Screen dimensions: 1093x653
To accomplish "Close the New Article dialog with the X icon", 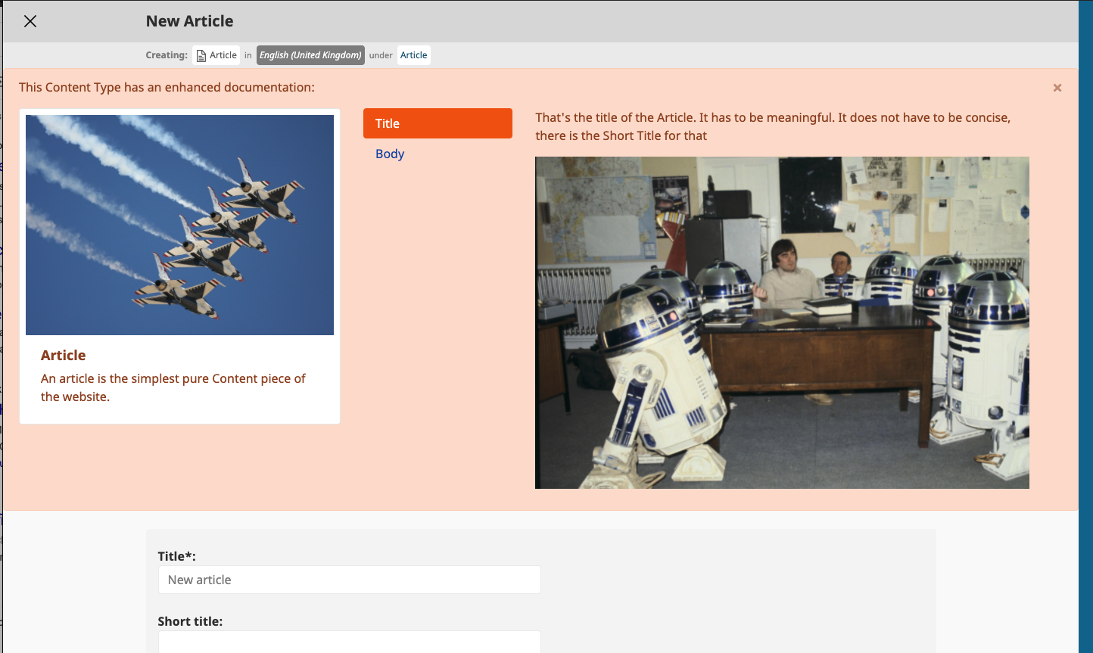I will tap(30, 21).
